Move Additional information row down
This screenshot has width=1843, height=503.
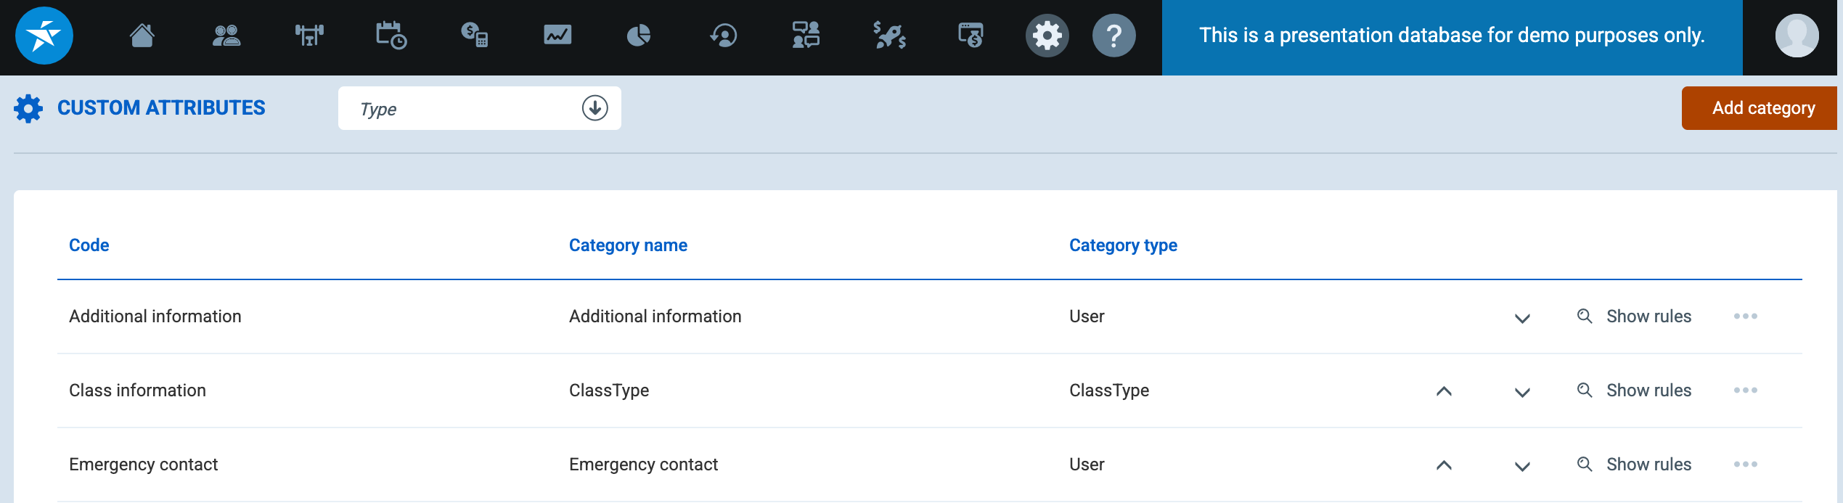click(1522, 318)
